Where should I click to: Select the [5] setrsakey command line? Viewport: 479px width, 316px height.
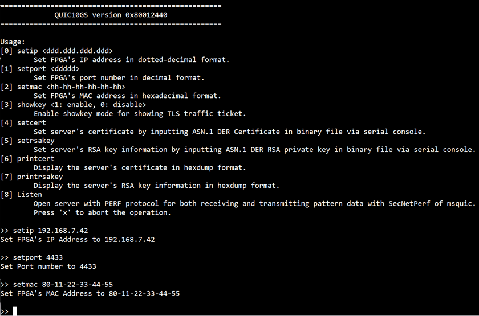27,141
